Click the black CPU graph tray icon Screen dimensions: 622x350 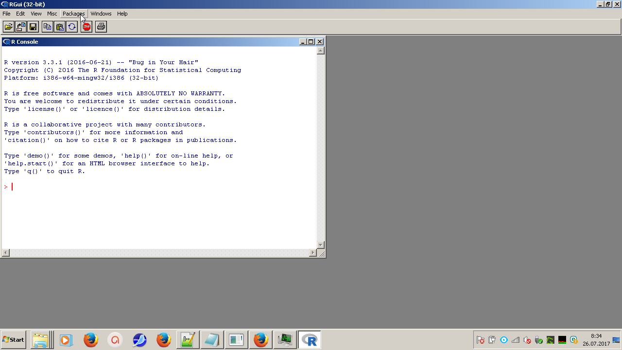pyautogui.click(x=562, y=340)
